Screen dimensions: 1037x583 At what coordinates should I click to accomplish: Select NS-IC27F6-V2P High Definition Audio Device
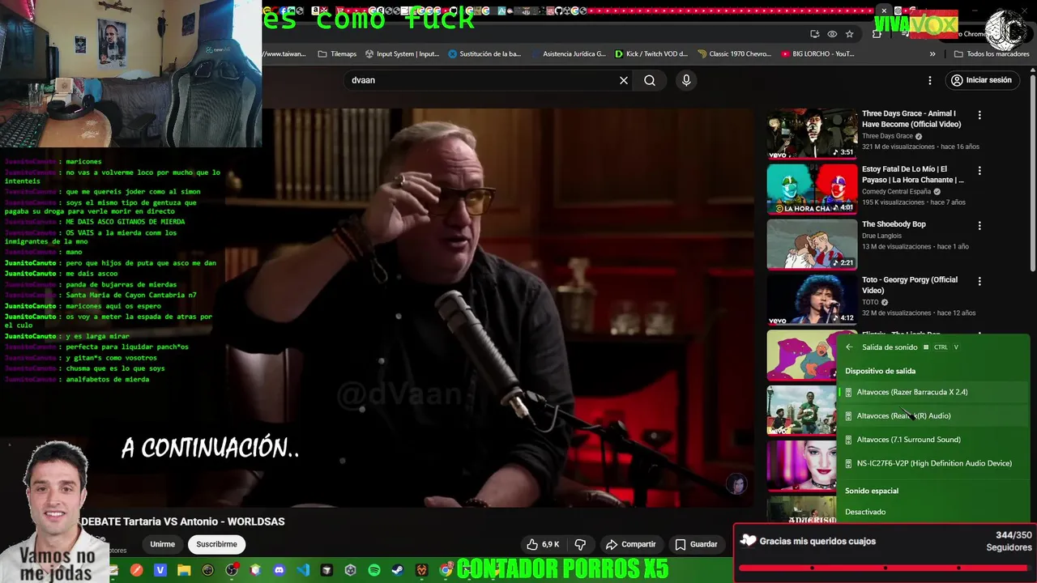point(933,463)
